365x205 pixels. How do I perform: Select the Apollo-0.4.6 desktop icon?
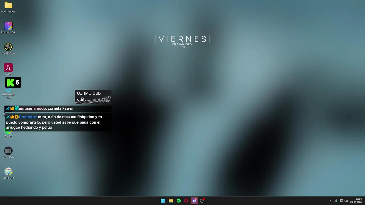(8, 173)
